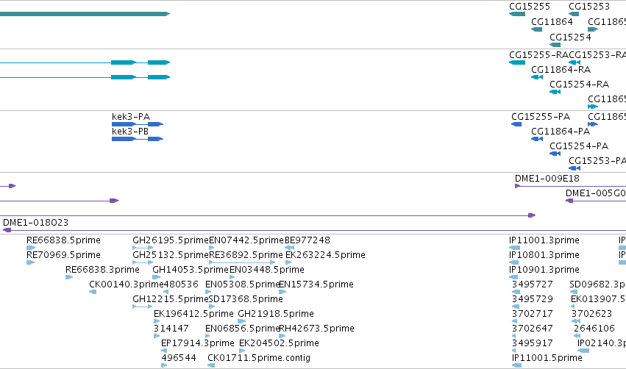Click the CG15255-PA protein glyph
Image resolution: width=626 pixels, height=369 pixels.
(x=516, y=124)
